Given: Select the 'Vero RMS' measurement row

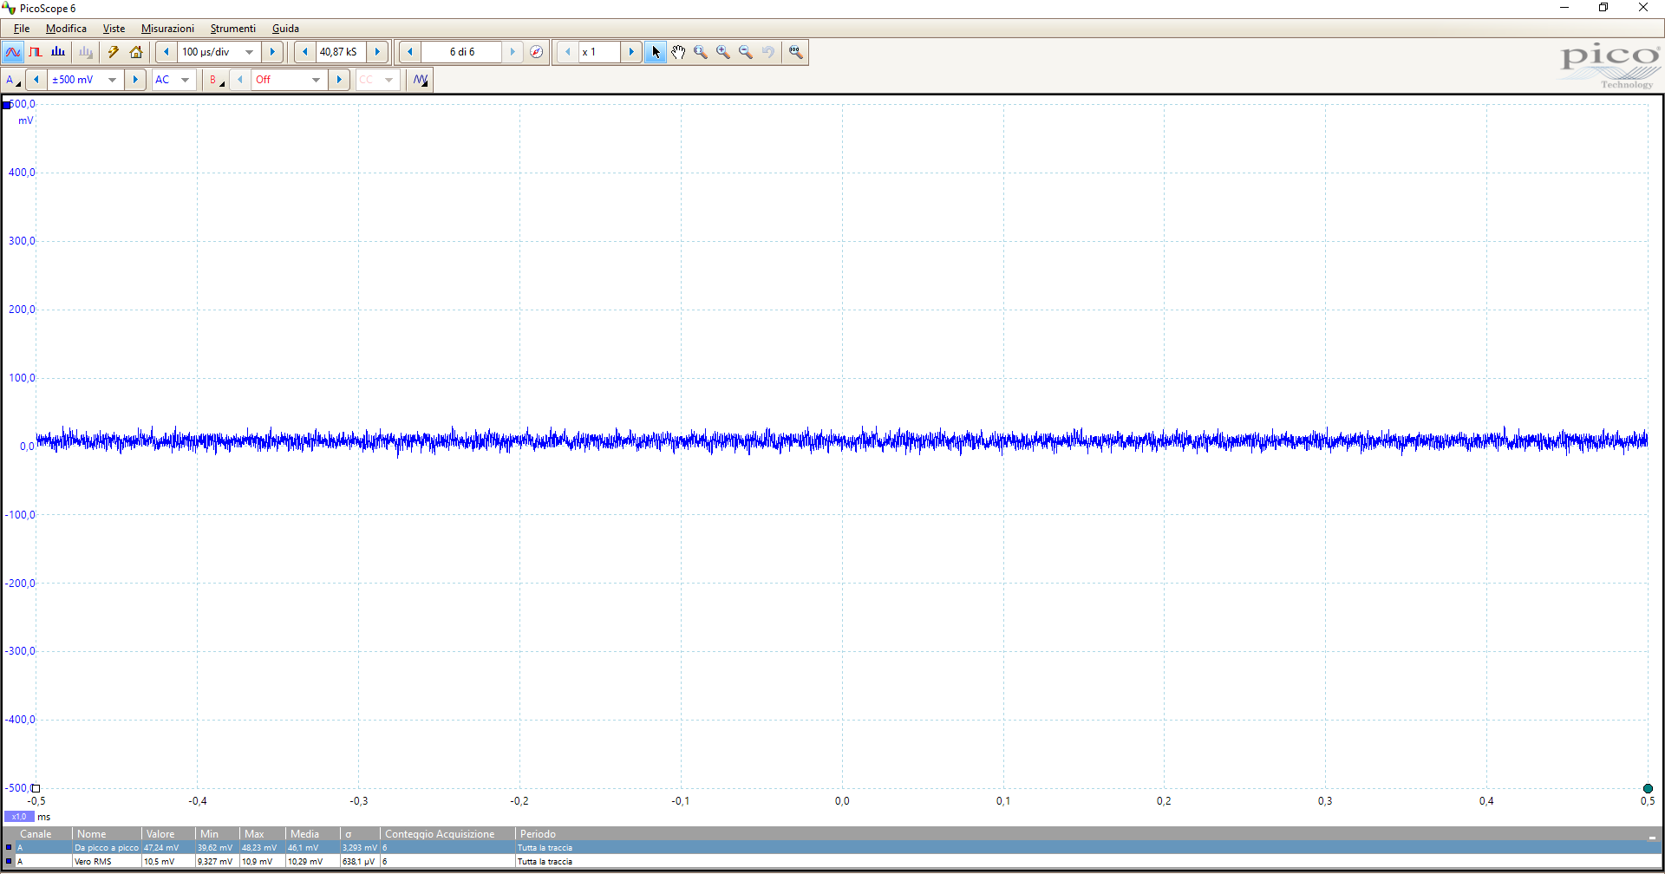Looking at the screenshot, I should click(x=832, y=862).
